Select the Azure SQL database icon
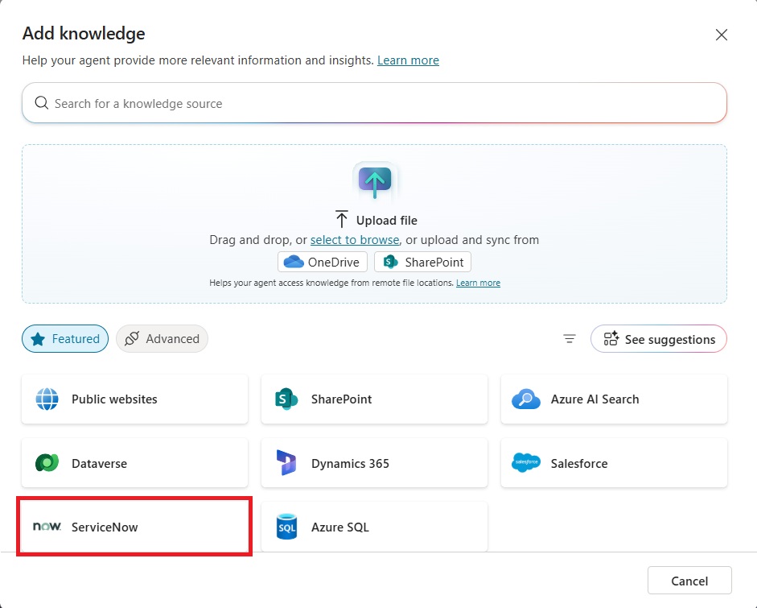 286,527
